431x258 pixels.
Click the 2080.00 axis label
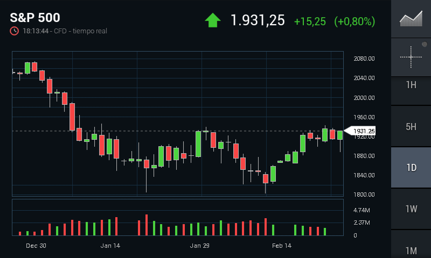(364, 59)
